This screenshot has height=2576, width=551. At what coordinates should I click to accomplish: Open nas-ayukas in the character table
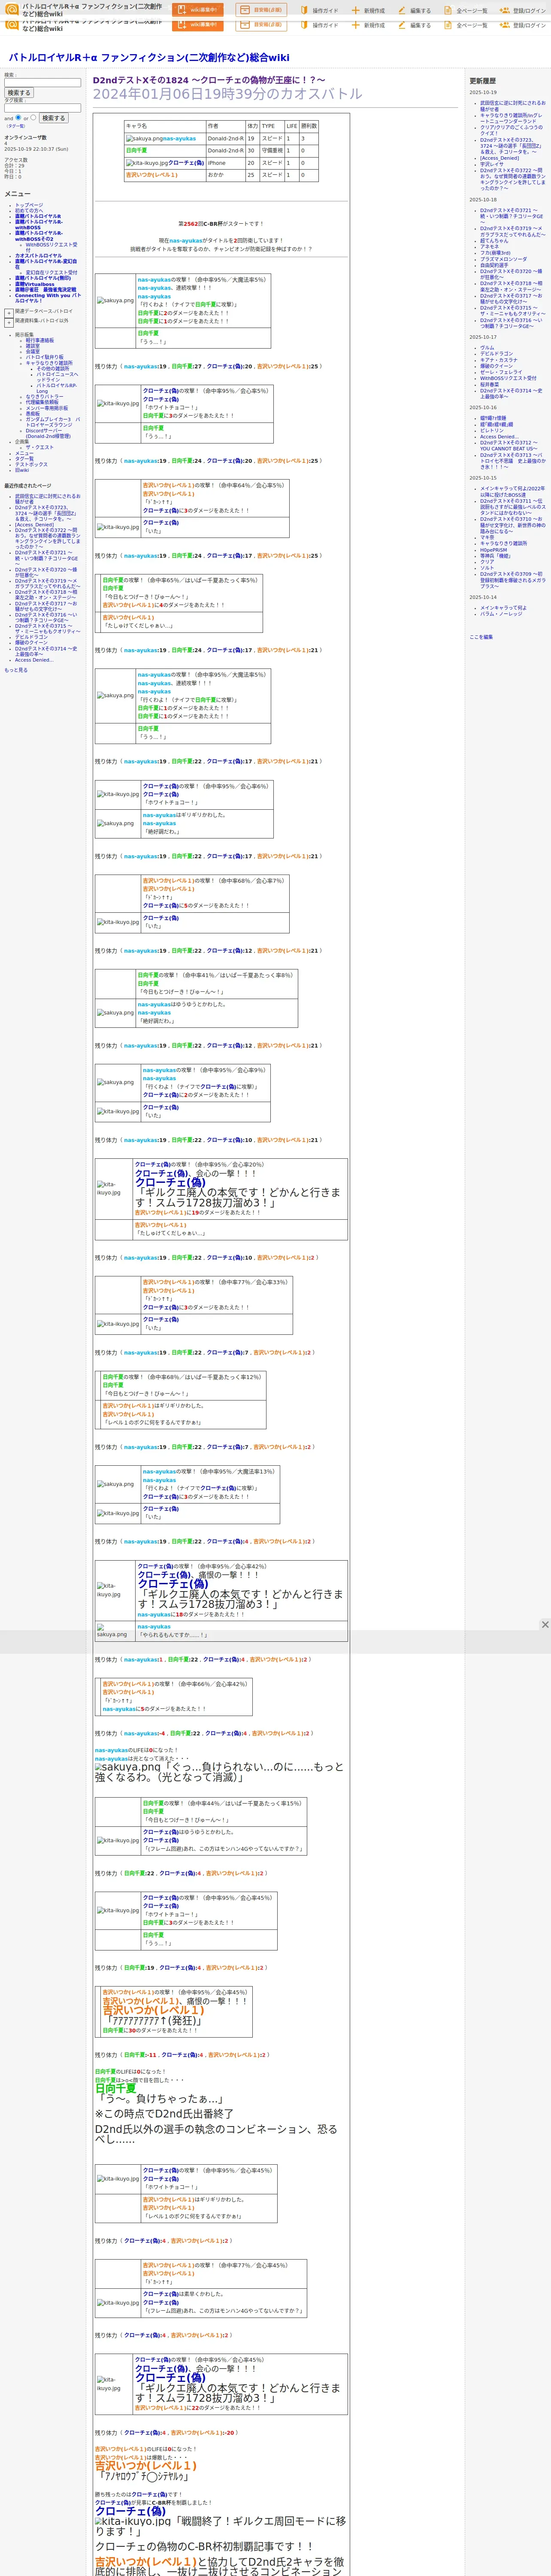click(180, 139)
